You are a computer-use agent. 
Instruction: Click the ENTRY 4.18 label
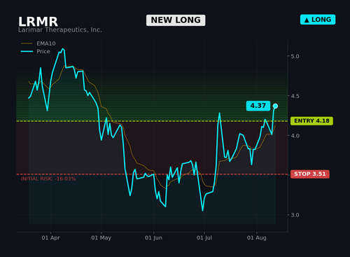click(311, 121)
